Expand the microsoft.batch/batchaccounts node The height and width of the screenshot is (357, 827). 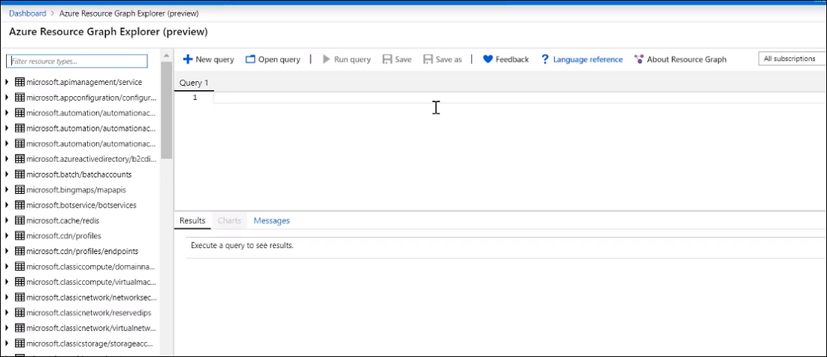(x=6, y=174)
